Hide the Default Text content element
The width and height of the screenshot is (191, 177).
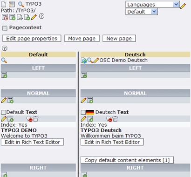[29, 119]
